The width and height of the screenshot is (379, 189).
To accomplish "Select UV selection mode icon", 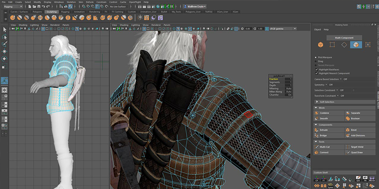I will pyautogui.click(x=368, y=44).
